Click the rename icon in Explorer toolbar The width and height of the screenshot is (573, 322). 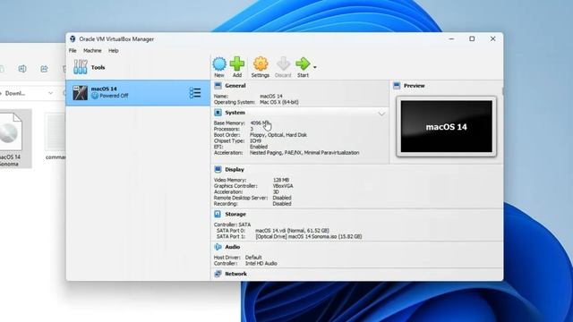22,69
